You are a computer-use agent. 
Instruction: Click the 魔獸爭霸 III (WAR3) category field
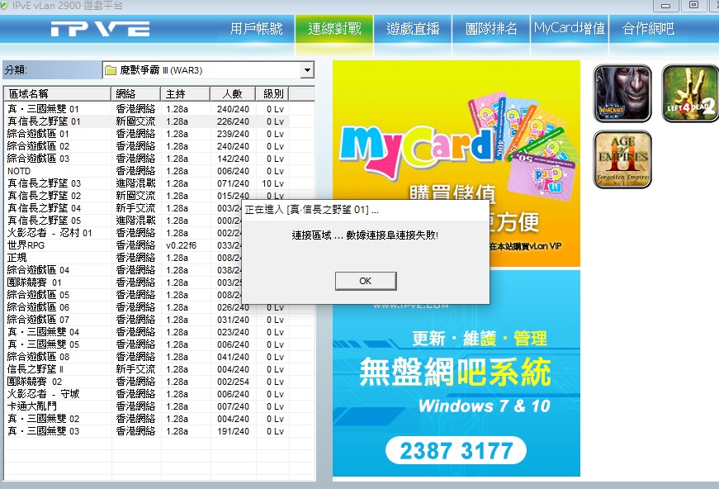pyautogui.click(x=209, y=70)
